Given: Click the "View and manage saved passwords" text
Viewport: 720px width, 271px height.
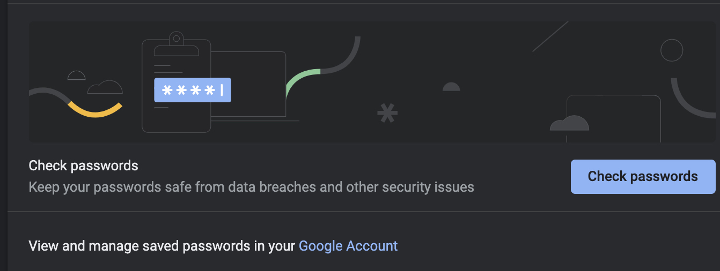Looking at the screenshot, I should 161,246.
